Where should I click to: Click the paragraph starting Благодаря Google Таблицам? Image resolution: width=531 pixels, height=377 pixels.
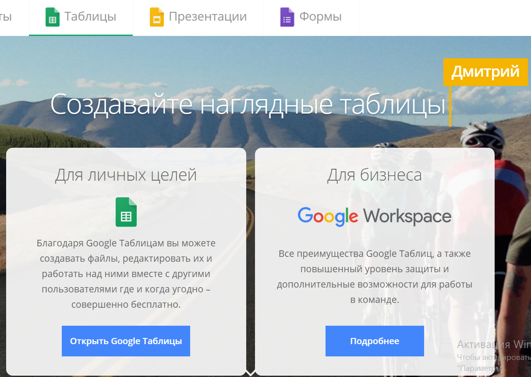[126, 274]
